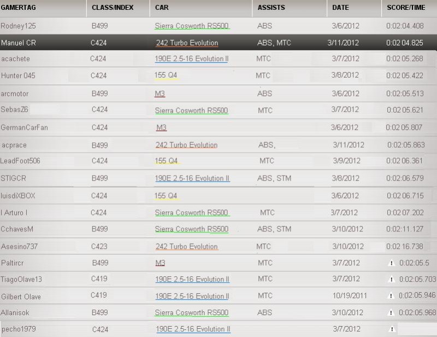
Task: Sort by the CLASS/INDEX column header
Action: 113,8
